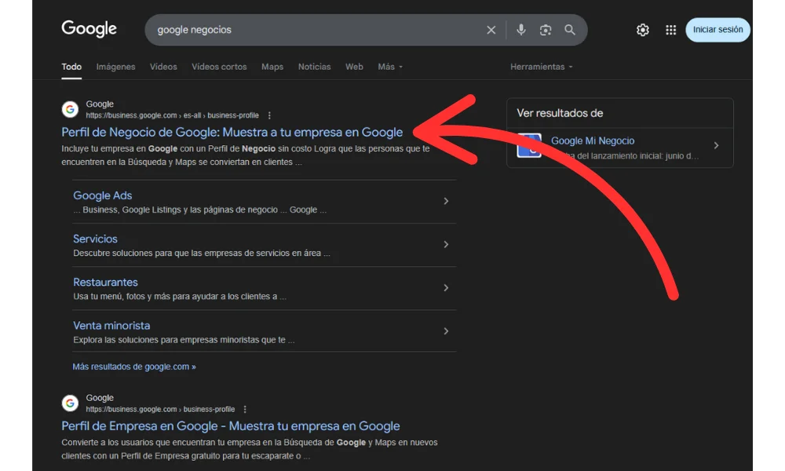Open the three-dot menu next to the second result URL

[245, 410]
